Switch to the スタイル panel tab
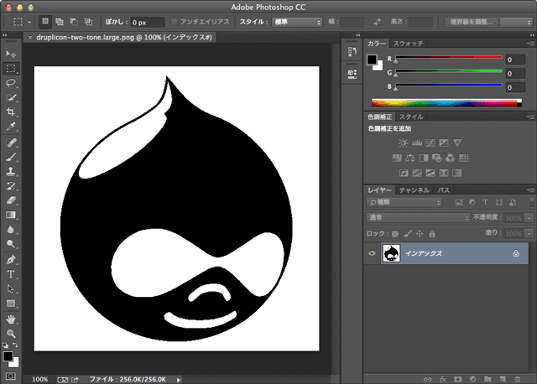Screen dimensions: 537x384 [x=411, y=117]
